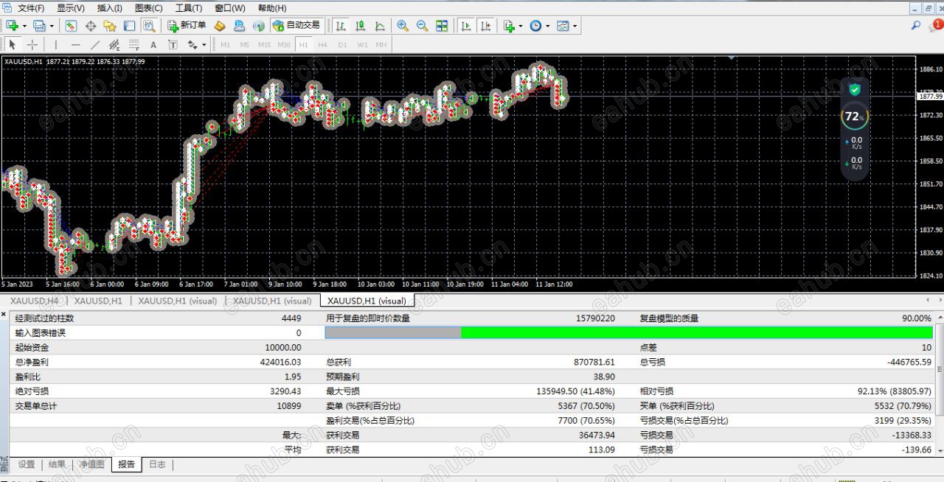The width and height of the screenshot is (944, 482).
Task: Show the Data Window crosshair icon
Action: tap(91, 26)
